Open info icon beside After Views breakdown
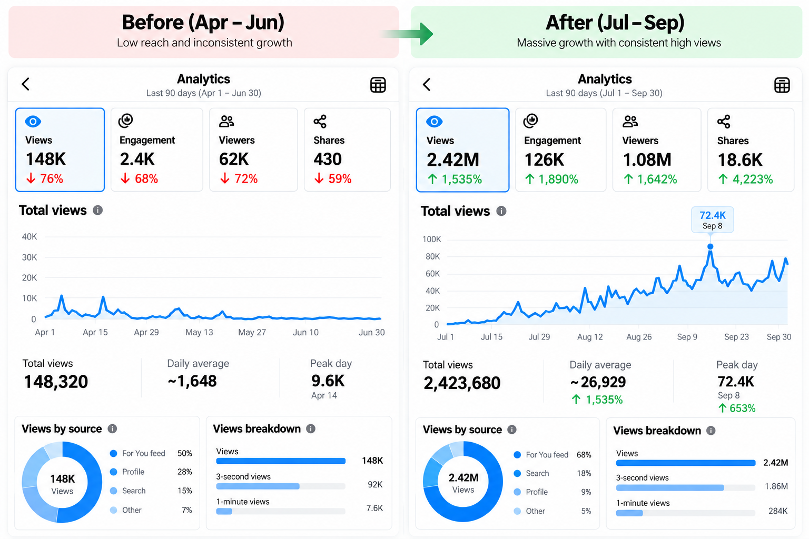The image size is (809, 539). 711,431
